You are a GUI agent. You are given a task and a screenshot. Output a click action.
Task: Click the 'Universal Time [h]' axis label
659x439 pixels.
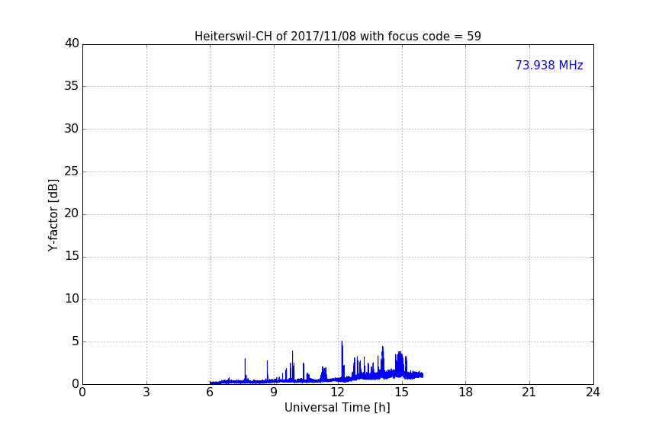337,408
